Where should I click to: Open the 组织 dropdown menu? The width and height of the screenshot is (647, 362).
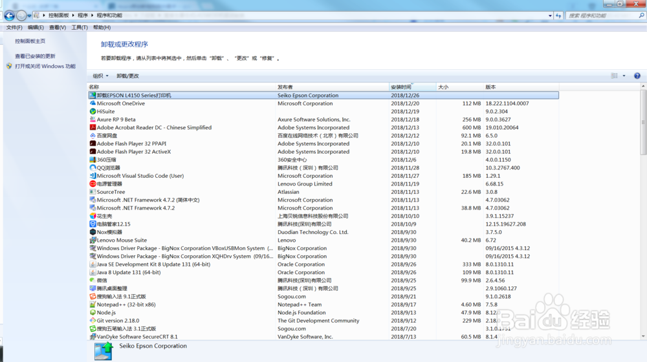pyautogui.click(x=100, y=76)
